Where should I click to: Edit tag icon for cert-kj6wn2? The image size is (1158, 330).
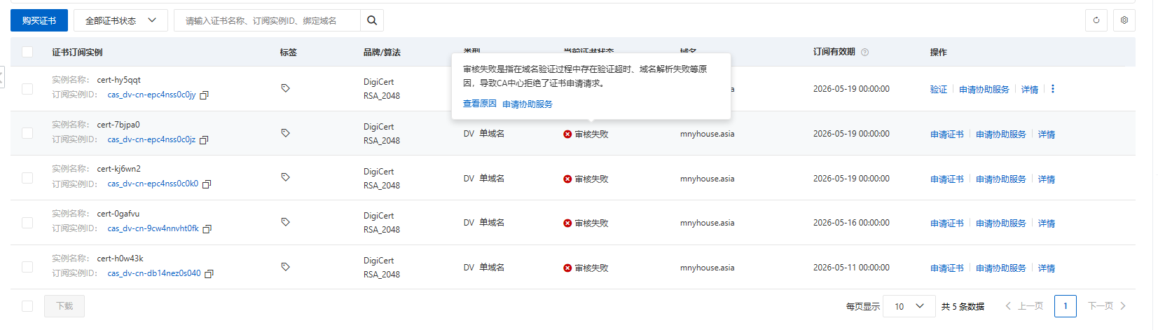(x=285, y=177)
